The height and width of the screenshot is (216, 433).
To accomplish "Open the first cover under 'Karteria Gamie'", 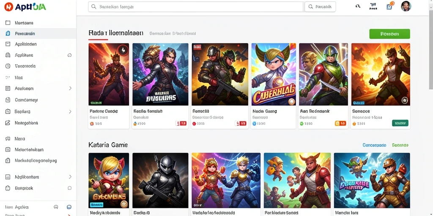I will click(109, 181).
